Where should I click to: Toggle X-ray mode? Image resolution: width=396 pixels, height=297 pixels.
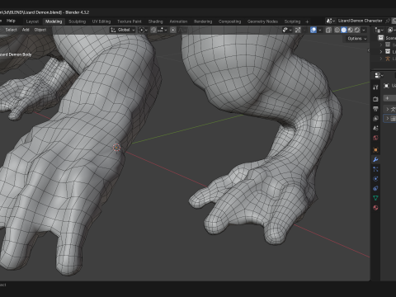pyautogui.click(x=328, y=30)
